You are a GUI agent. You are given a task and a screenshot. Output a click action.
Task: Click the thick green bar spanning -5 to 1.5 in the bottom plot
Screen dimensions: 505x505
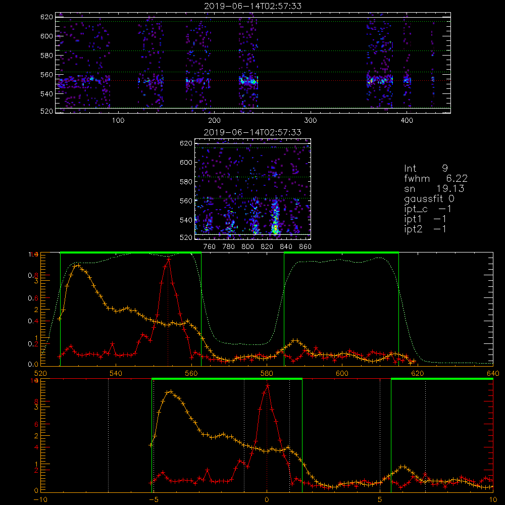click(227, 379)
